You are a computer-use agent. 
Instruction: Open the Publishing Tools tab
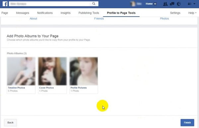coord(89,13)
